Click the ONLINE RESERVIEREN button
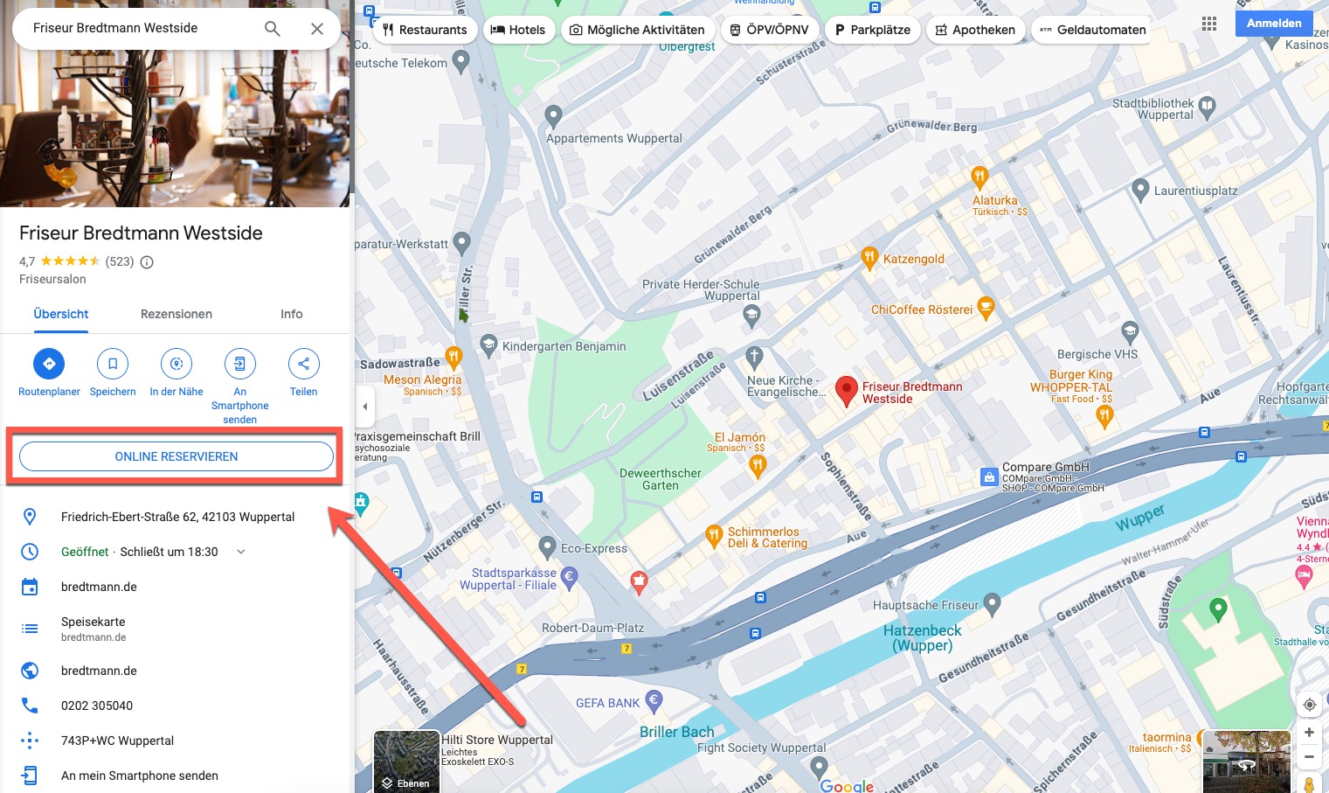 coord(177,456)
